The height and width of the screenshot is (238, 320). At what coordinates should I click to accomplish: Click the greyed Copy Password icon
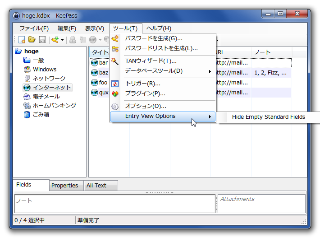82,40
